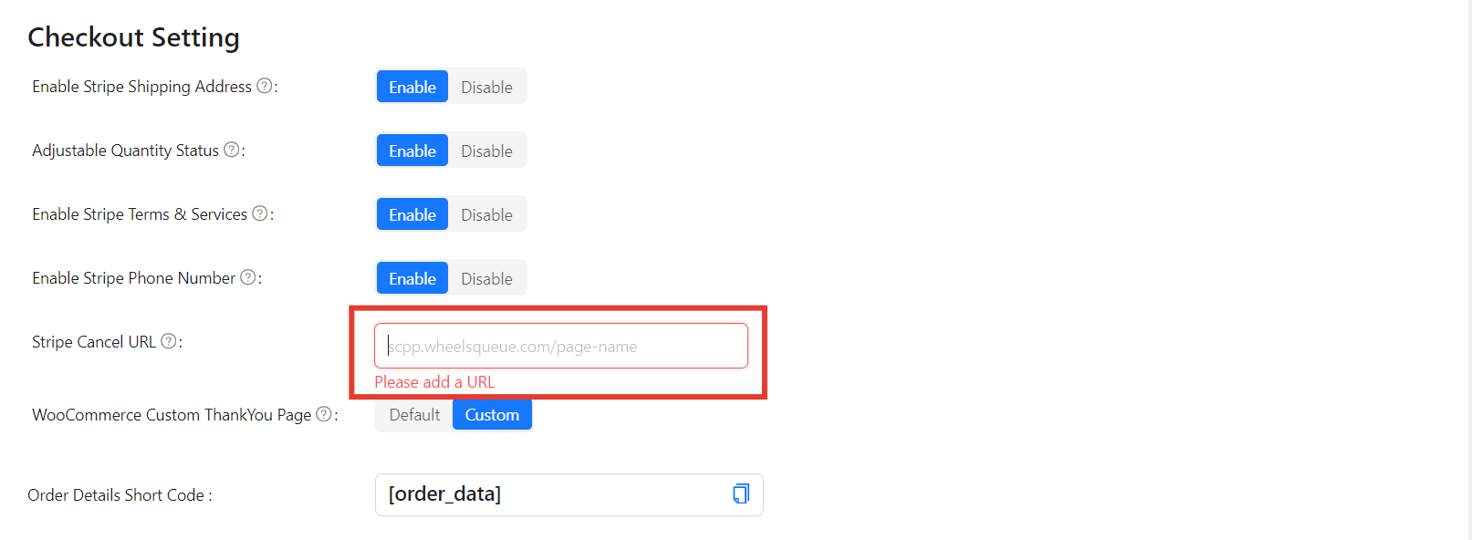Click help icon beside Enable Stripe Phone Number
Viewport: 1472px width, 540px height.
tap(248, 277)
